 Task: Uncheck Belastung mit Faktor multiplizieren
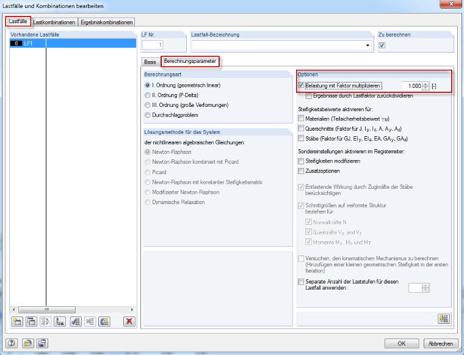click(x=301, y=86)
